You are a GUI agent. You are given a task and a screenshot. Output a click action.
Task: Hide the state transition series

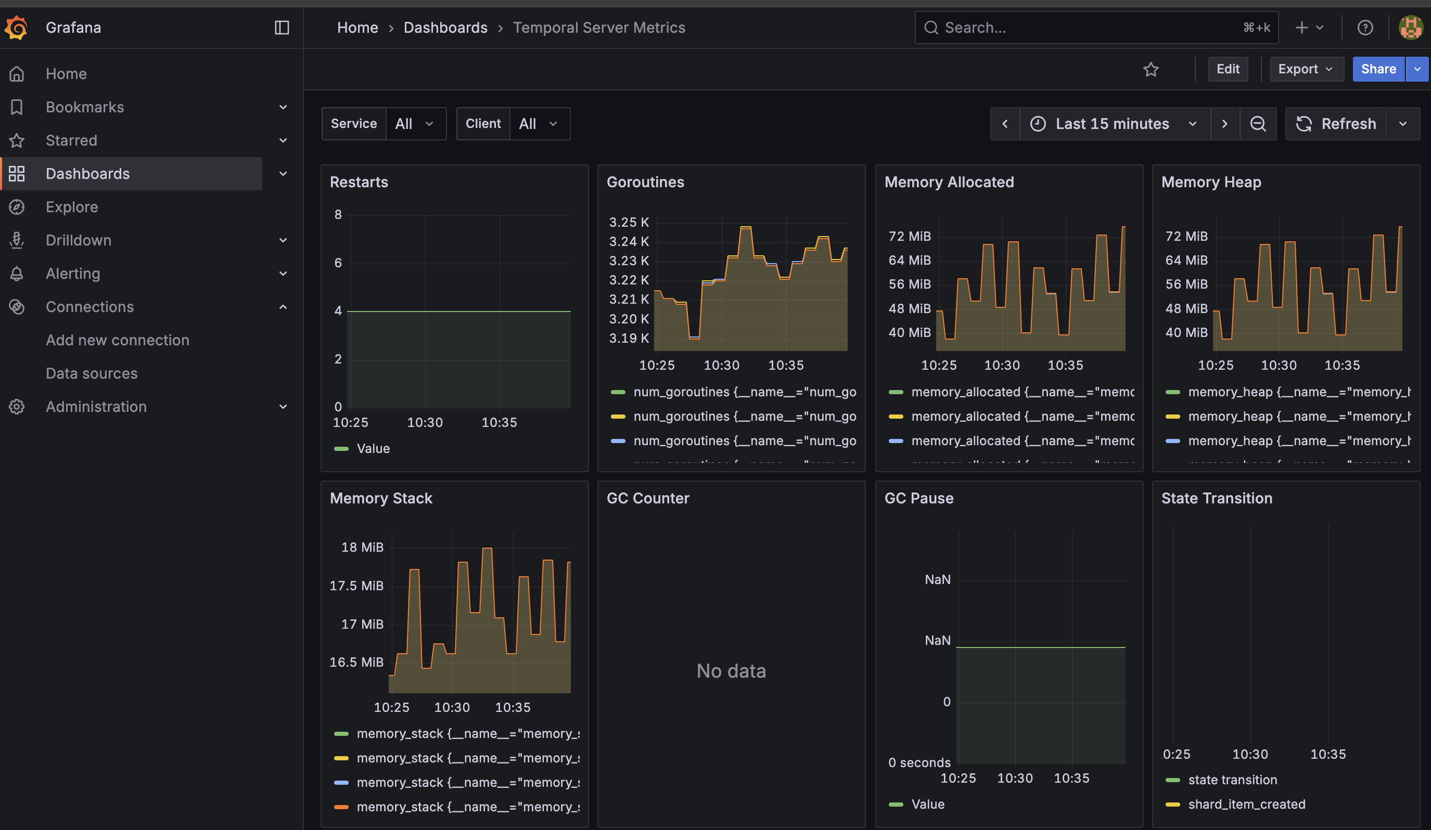(x=1233, y=779)
